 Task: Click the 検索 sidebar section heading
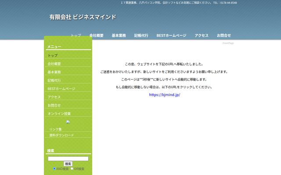click(51, 150)
